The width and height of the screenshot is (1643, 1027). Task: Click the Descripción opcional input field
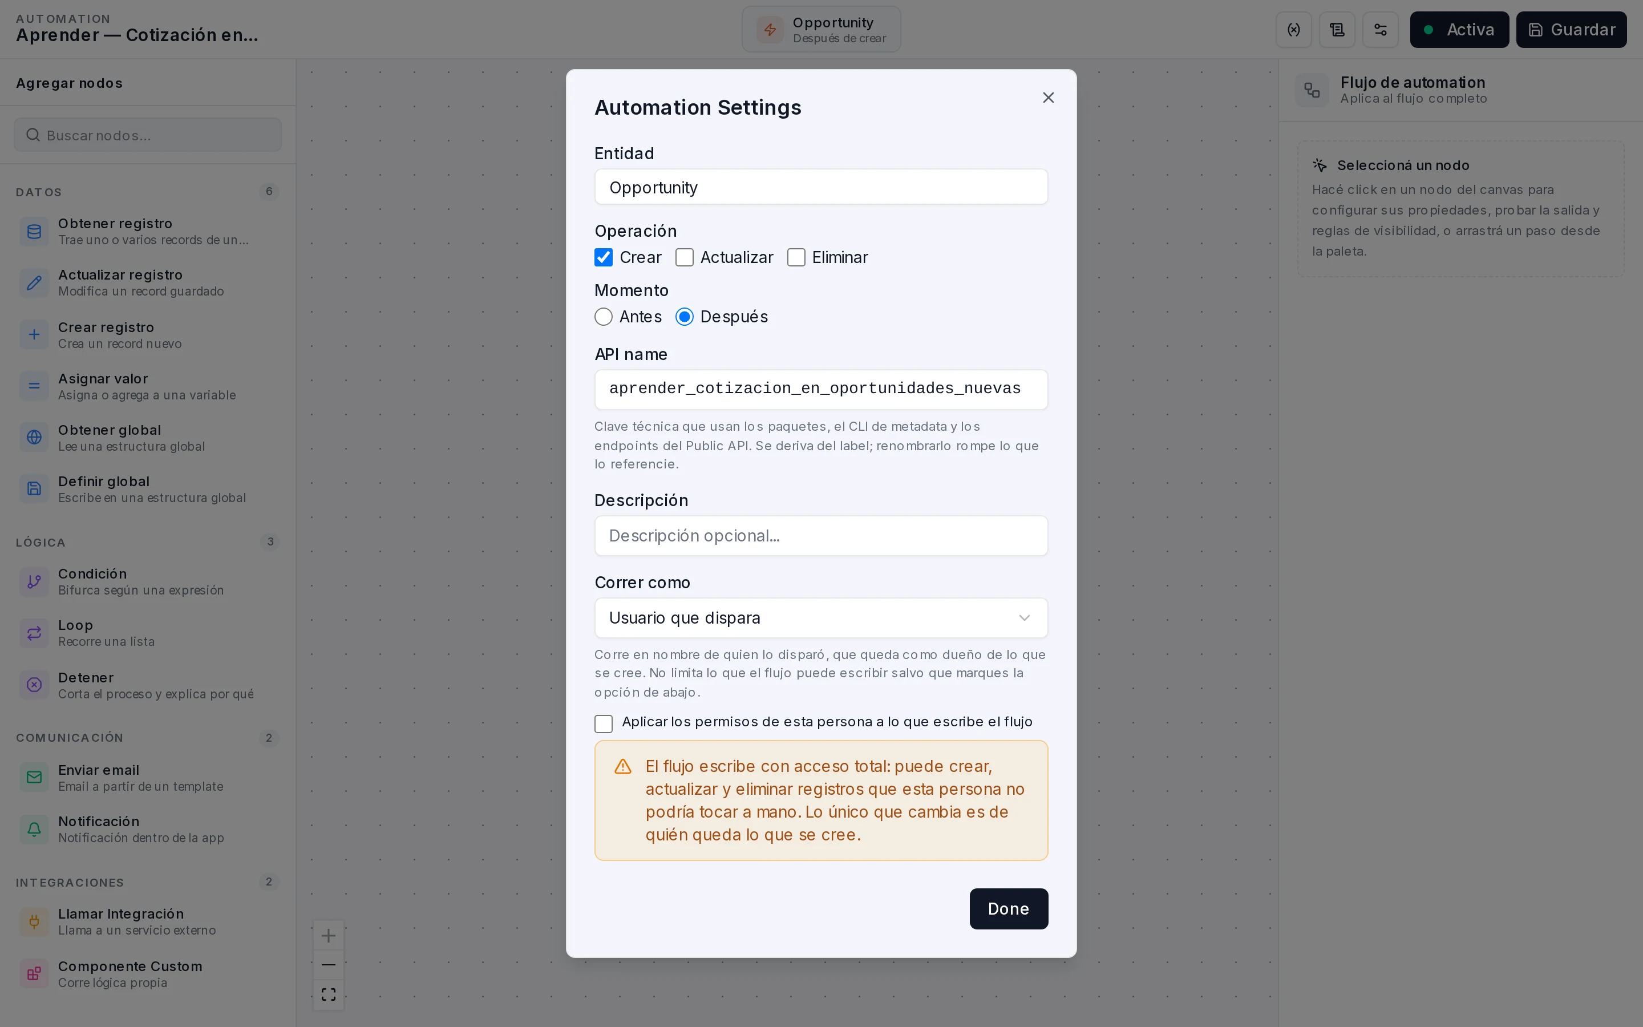point(821,536)
